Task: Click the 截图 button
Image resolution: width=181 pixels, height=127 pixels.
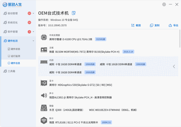Action: tap(136, 25)
